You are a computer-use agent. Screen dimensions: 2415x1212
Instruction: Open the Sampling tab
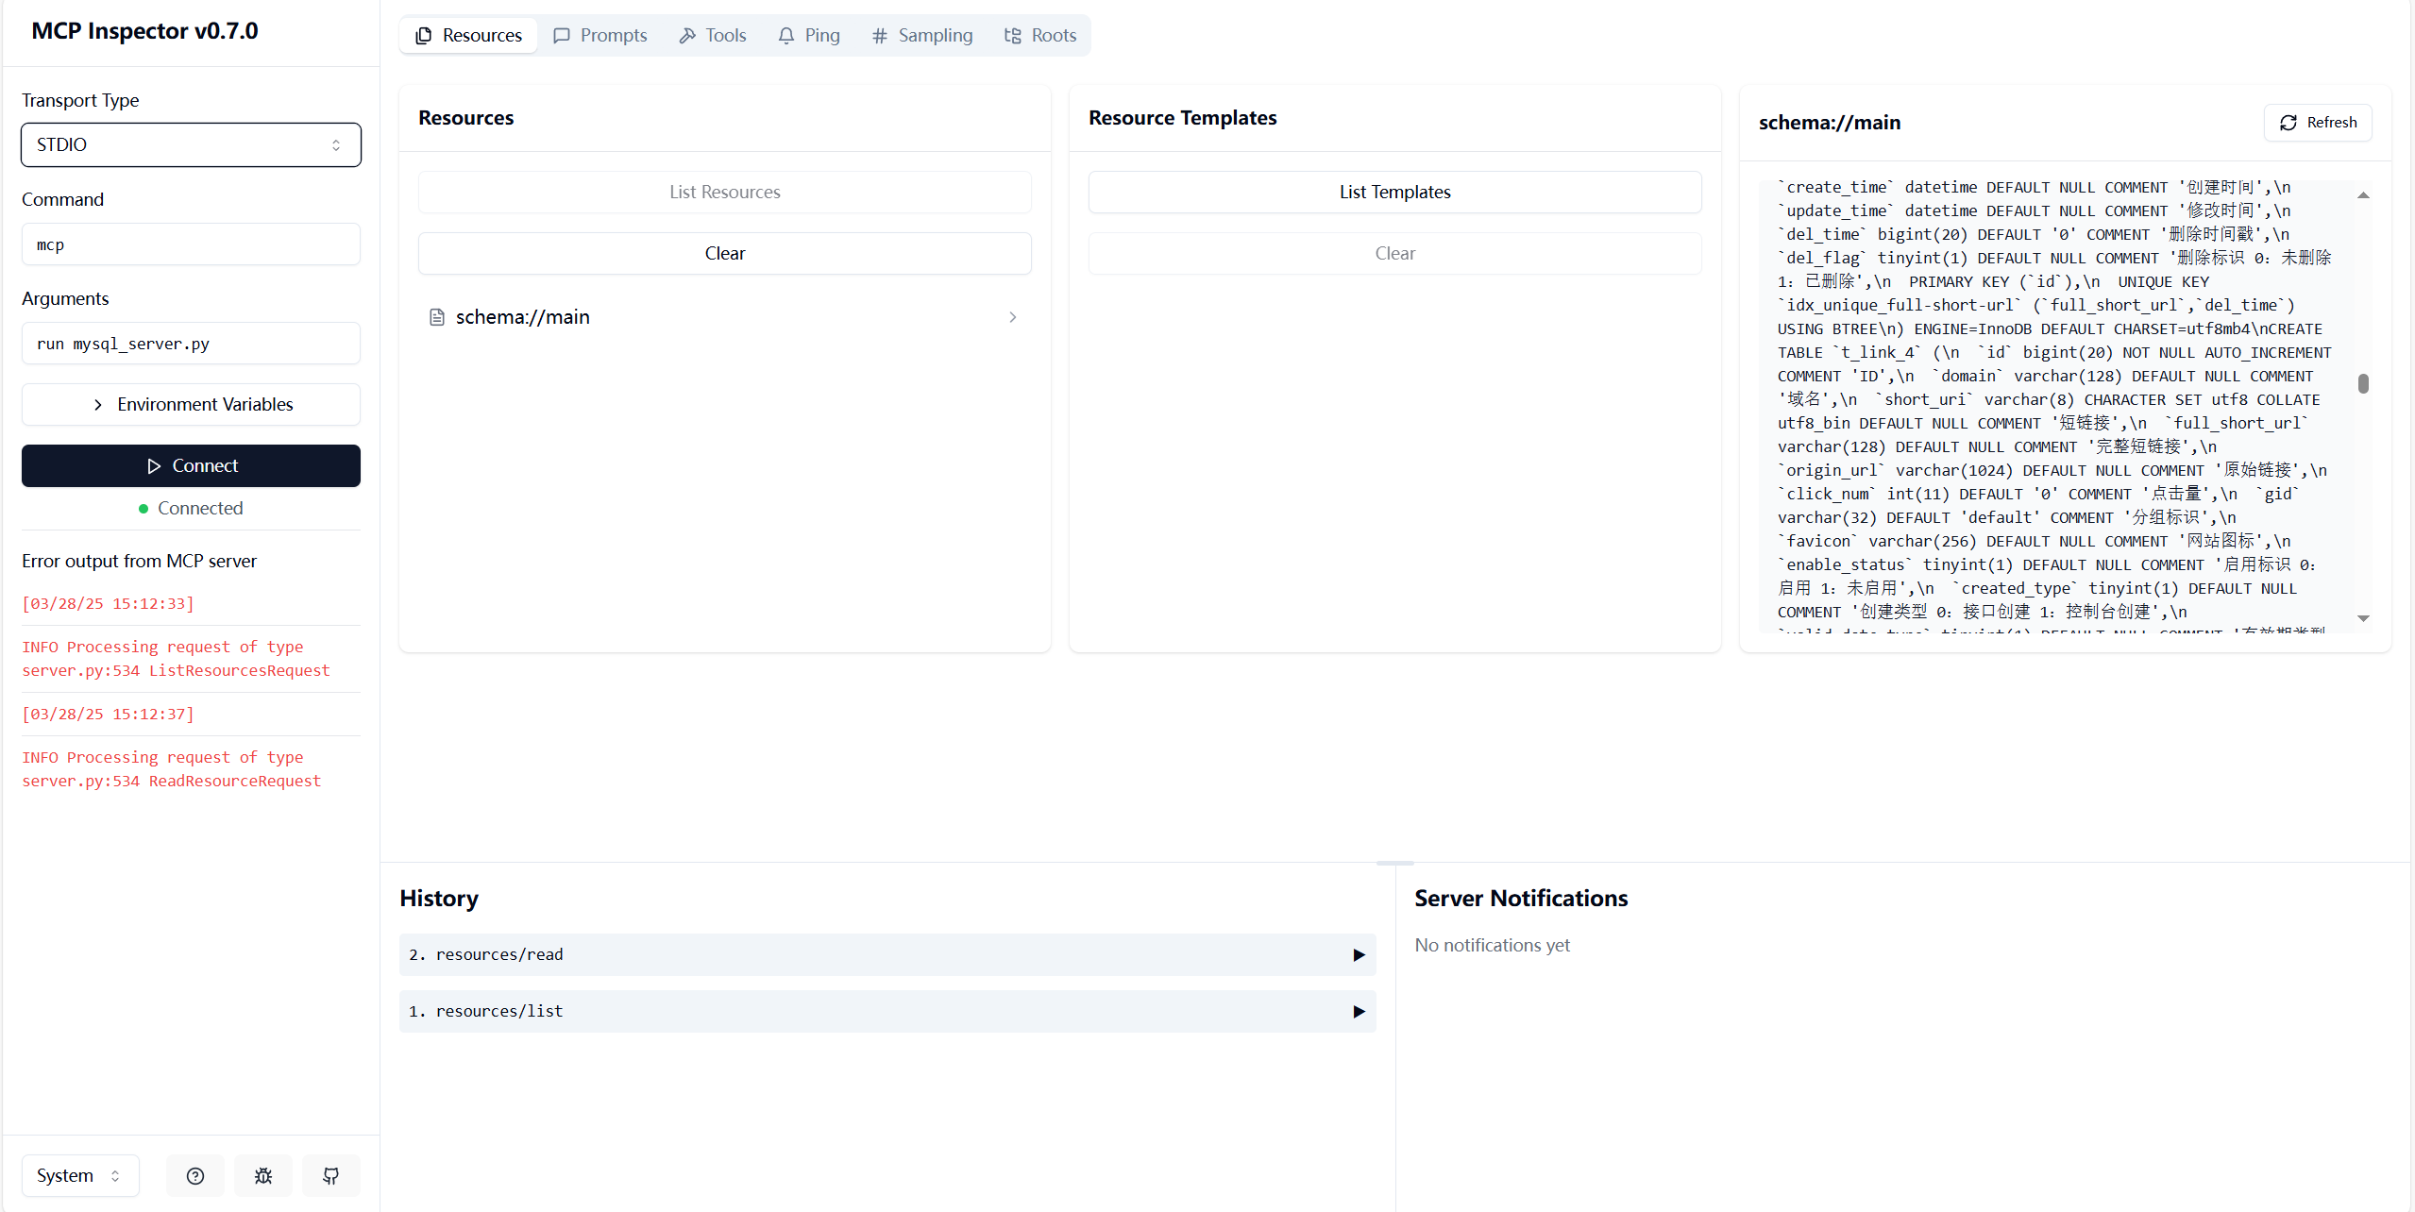(x=921, y=35)
